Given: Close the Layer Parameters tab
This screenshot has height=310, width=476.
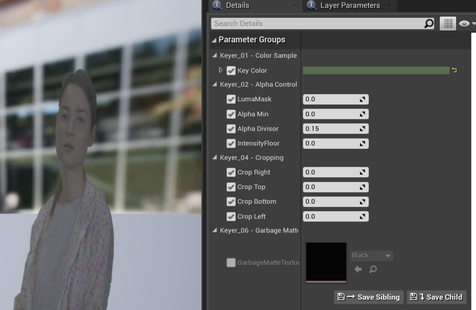Looking at the screenshot, I should (389, 5).
